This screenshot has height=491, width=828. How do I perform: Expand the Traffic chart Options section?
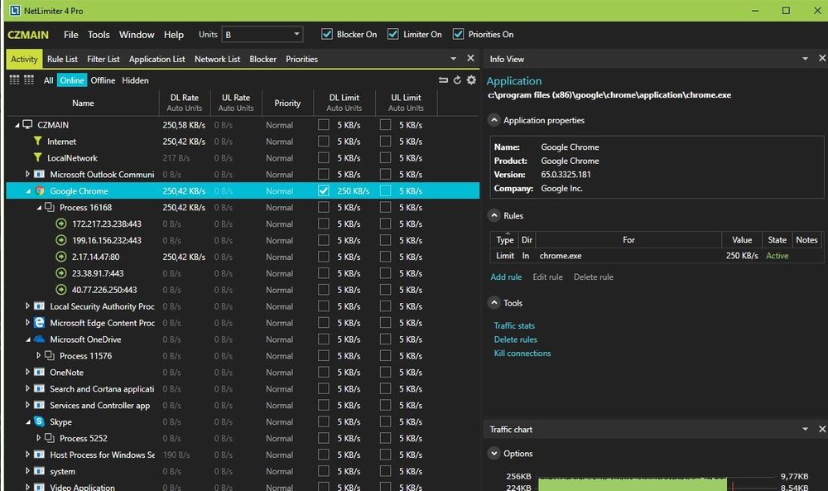[x=493, y=453]
